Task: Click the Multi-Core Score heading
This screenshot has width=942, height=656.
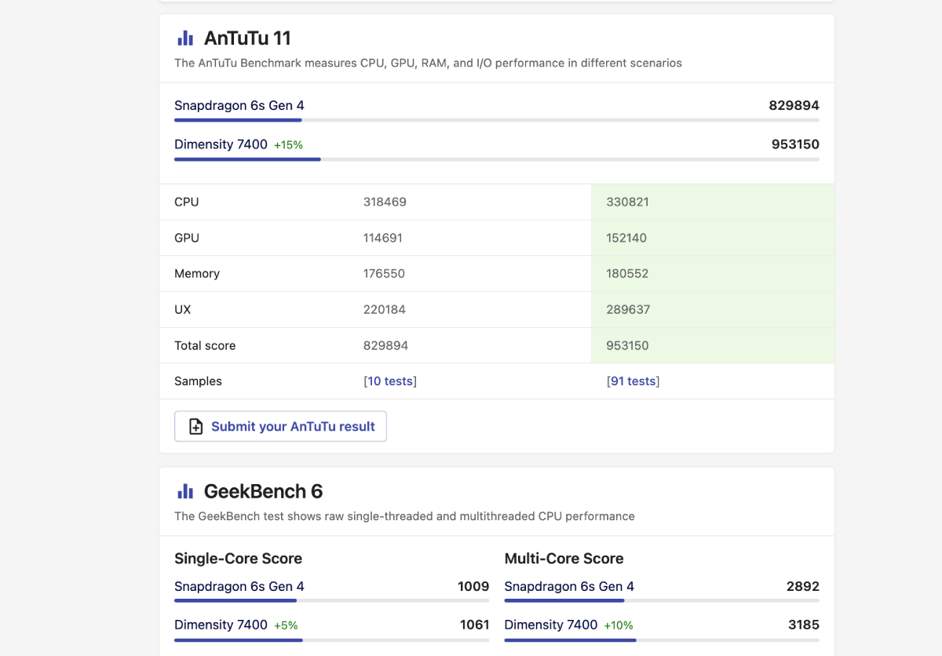Action: point(564,559)
